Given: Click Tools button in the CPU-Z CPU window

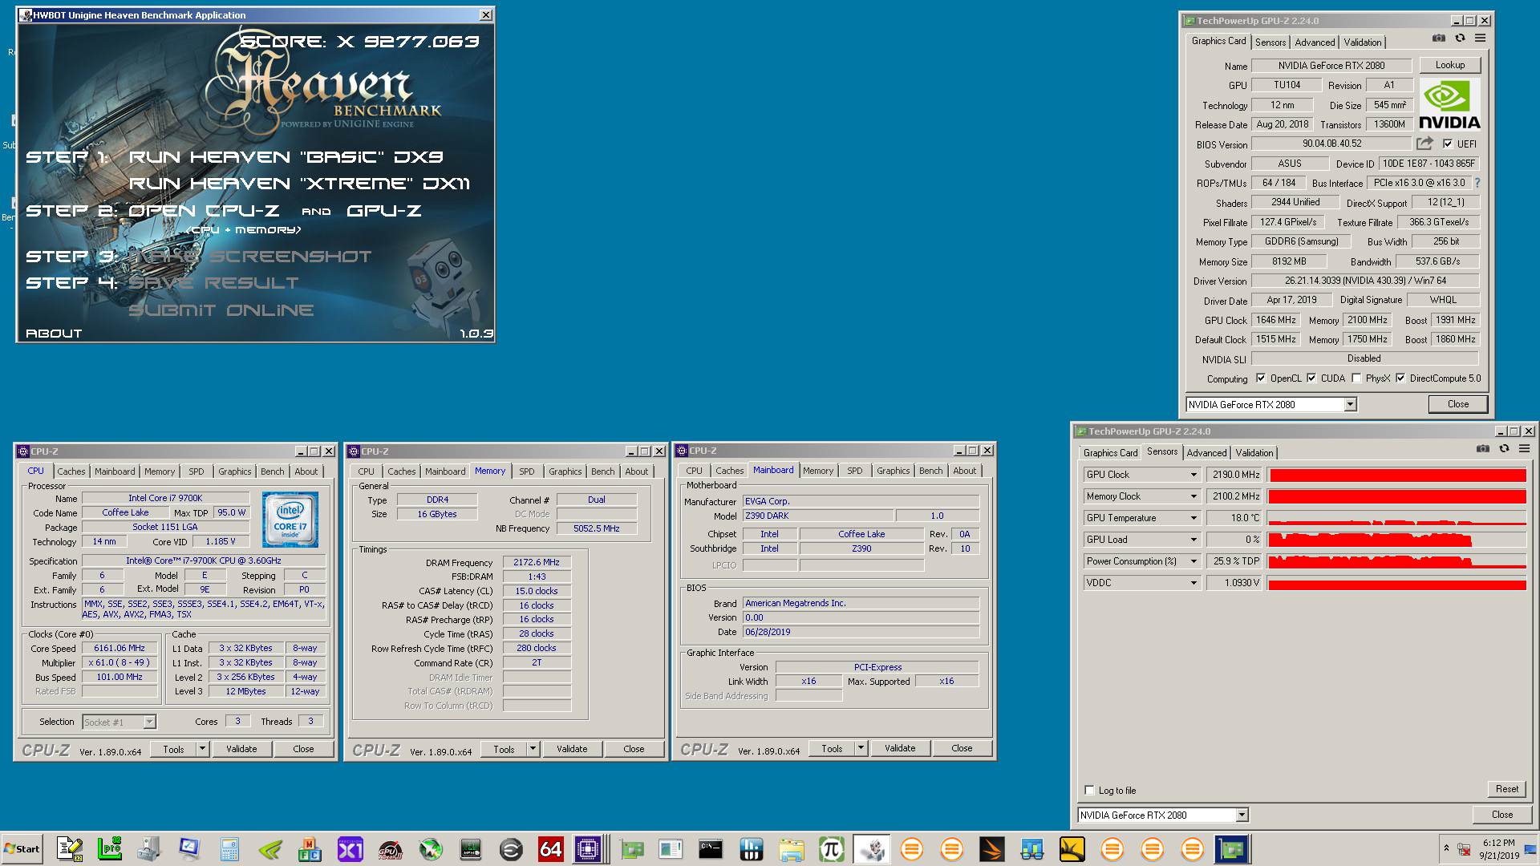Looking at the screenshot, I should click(174, 749).
